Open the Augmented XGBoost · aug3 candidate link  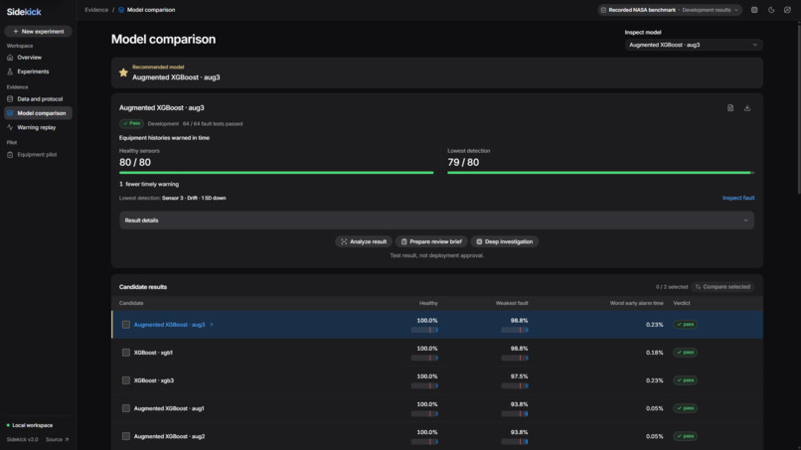tap(169, 325)
